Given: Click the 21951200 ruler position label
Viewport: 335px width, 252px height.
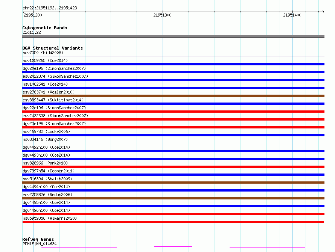Looking at the screenshot, I should click(x=33, y=15).
